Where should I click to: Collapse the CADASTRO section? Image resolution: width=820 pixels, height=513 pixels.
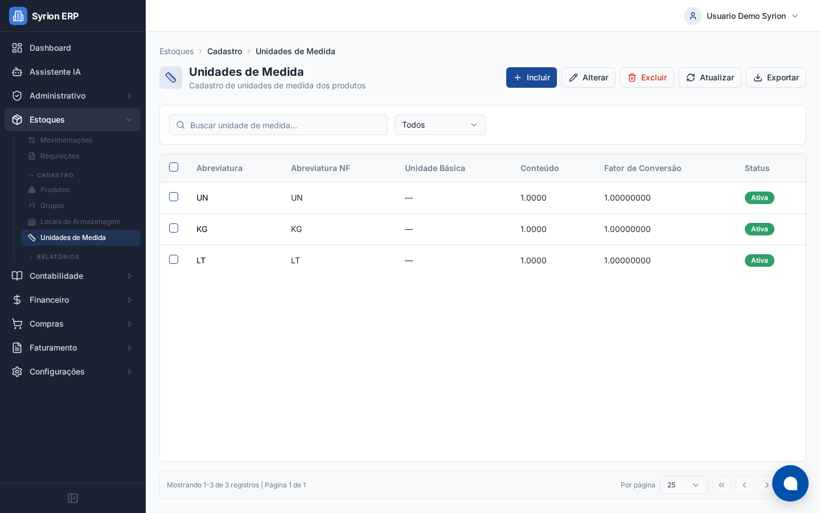pos(51,176)
